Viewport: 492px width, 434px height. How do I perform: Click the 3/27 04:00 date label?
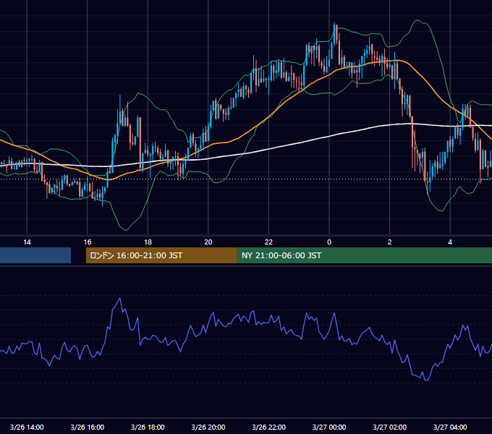tap(450, 427)
